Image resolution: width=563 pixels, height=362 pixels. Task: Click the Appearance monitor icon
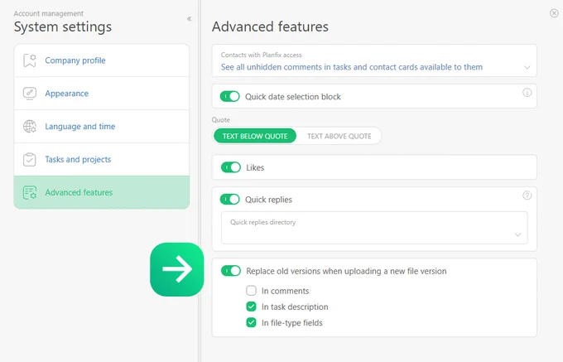(30, 94)
